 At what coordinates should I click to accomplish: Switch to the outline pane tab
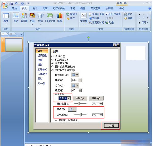(x=11, y=34)
